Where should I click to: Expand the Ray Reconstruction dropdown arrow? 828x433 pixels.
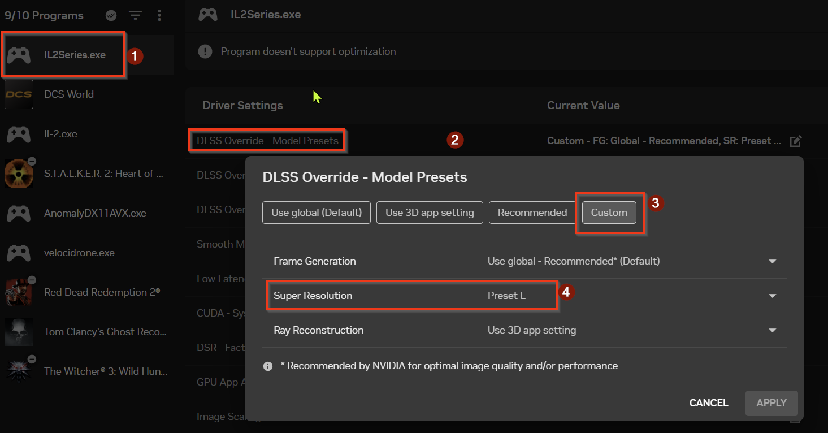773,331
